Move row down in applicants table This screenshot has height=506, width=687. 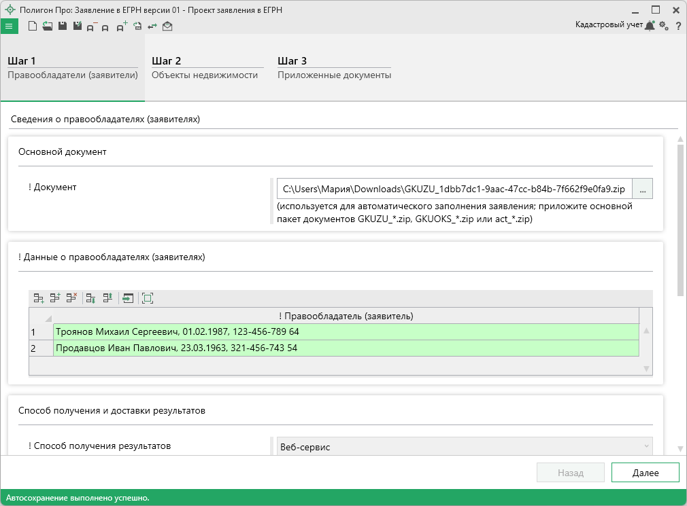point(90,297)
